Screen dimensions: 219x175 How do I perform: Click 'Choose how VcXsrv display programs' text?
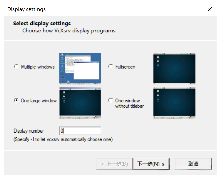click(x=69, y=31)
